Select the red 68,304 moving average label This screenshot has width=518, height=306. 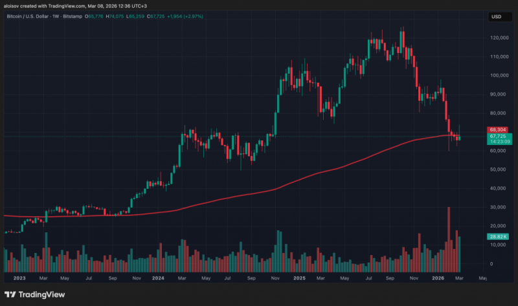pos(497,130)
